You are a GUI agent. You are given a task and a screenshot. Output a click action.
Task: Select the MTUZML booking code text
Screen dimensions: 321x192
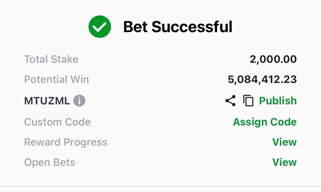coord(47,101)
